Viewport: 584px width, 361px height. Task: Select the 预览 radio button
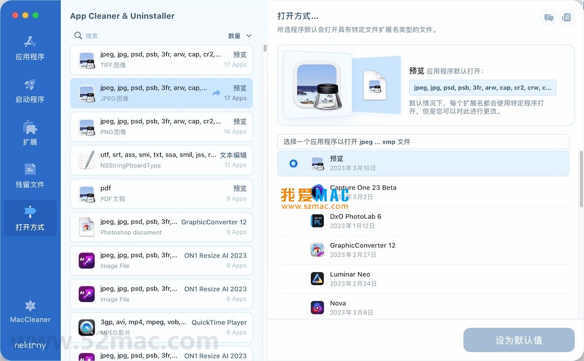294,163
